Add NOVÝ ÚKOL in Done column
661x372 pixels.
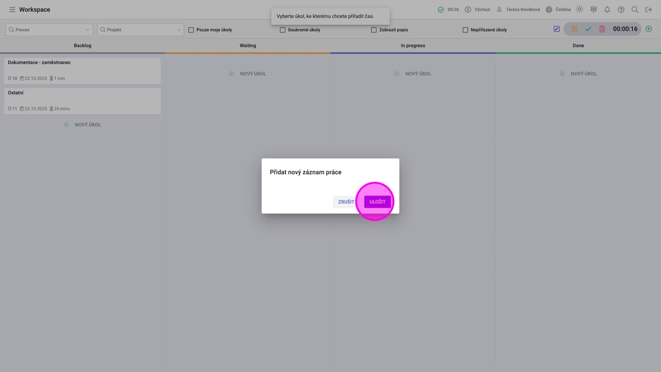click(x=584, y=73)
